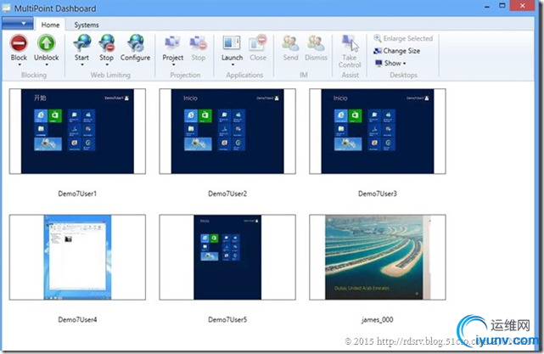
Task: Select the Demo7User5 desktop thumbnail
Action: [227, 257]
